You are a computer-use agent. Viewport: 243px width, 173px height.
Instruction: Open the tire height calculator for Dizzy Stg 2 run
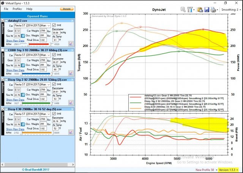(x=23, y=95)
